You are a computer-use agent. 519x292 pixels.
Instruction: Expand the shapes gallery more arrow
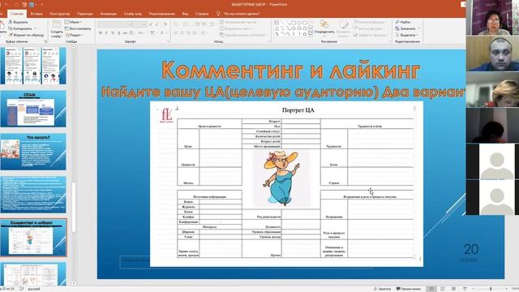[x=311, y=34]
